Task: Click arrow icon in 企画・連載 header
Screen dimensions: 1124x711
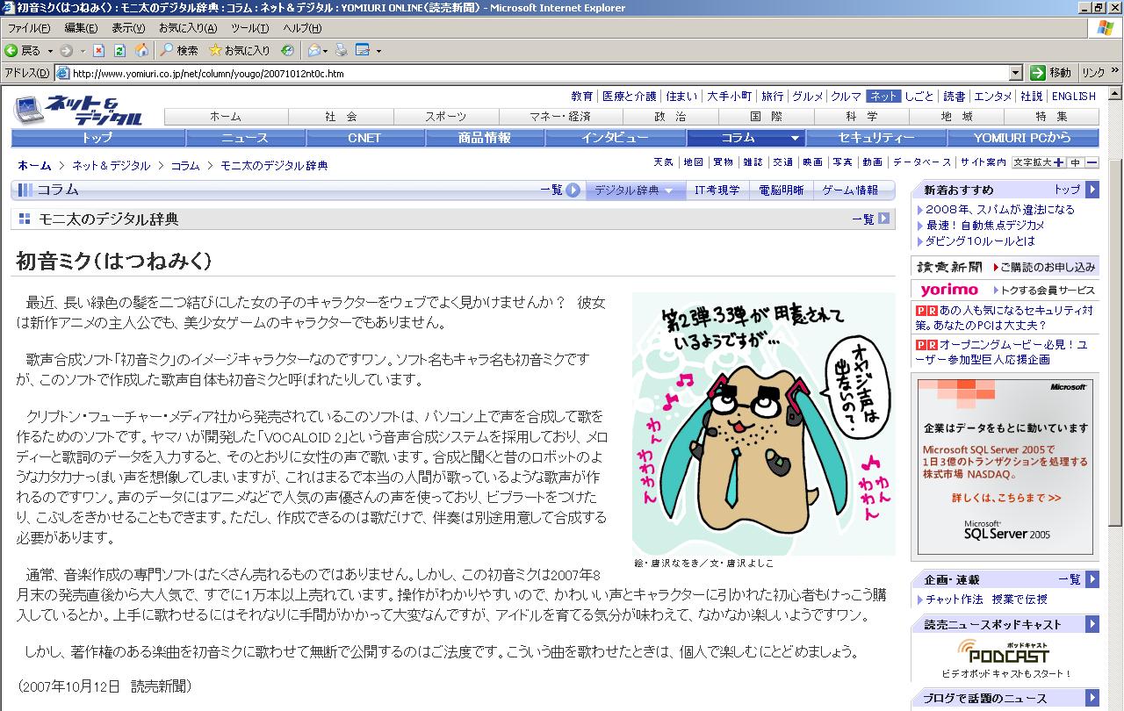Action: point(1092,579)
